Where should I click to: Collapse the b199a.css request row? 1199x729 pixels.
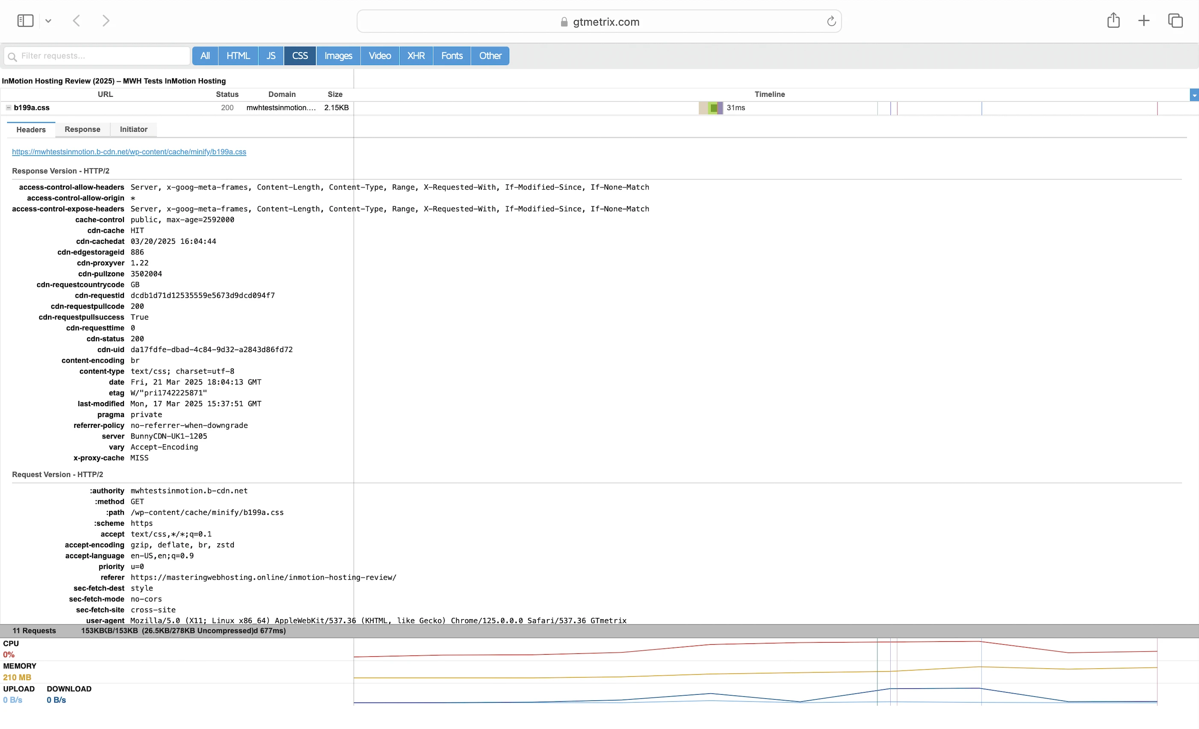8,108
